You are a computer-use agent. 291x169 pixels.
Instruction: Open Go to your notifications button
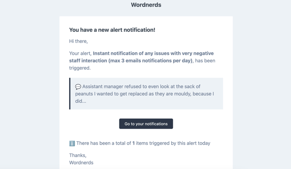[146, 124]
